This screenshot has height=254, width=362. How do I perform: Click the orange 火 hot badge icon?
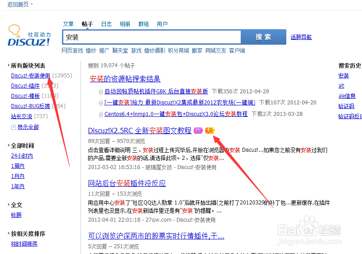[x=210, y=131]
